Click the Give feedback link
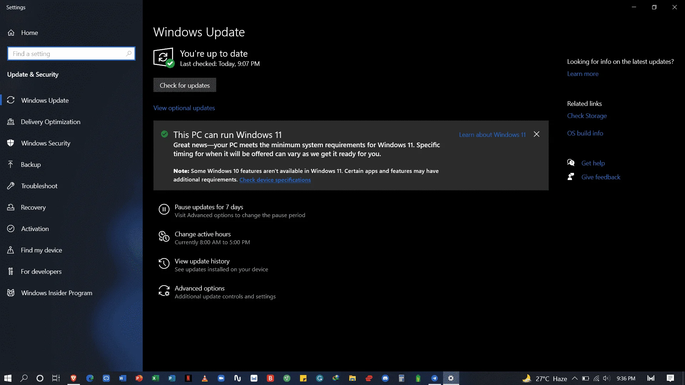This screenshot has width=685, height=385. tap(601, 177)
